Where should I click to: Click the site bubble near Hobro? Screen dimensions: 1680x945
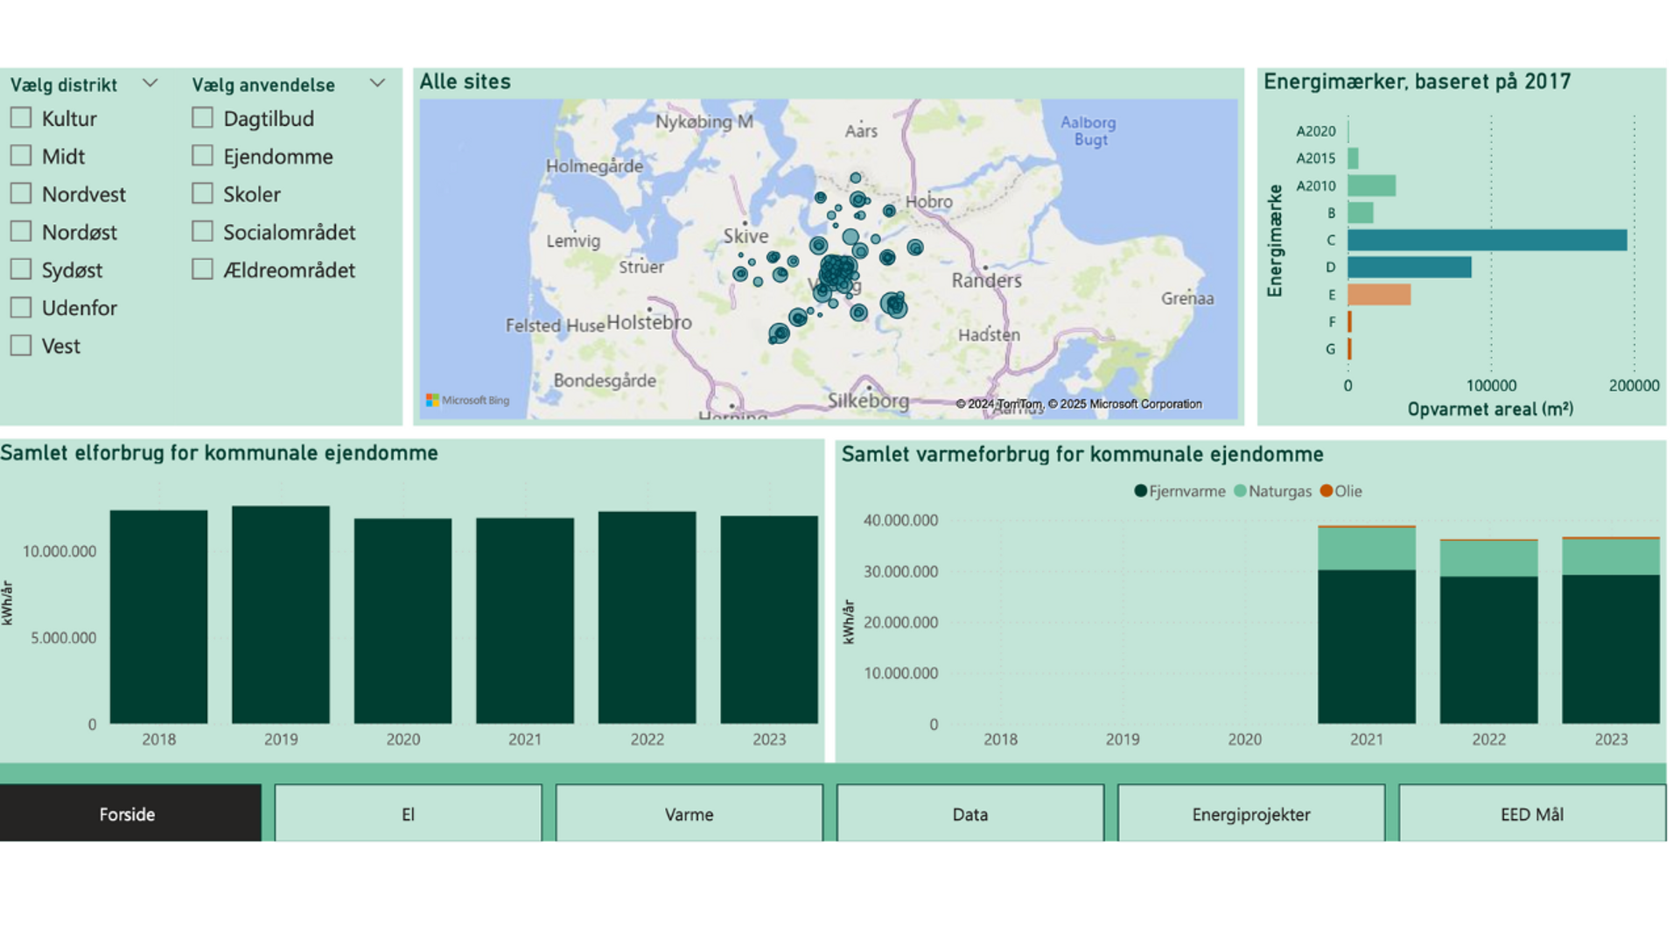pos(889,211)
